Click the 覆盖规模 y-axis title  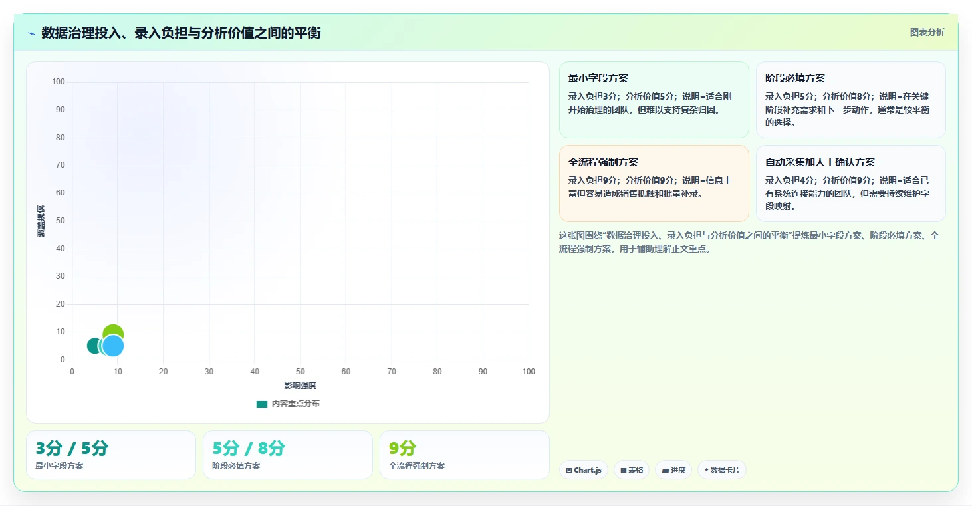pyautogui.click(x=41, y=221)
